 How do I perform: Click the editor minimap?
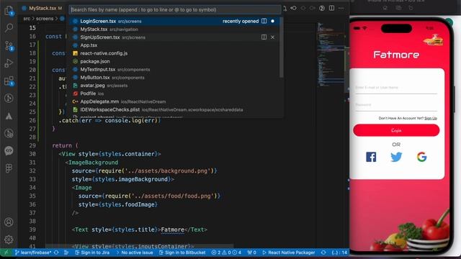[331, 55]
